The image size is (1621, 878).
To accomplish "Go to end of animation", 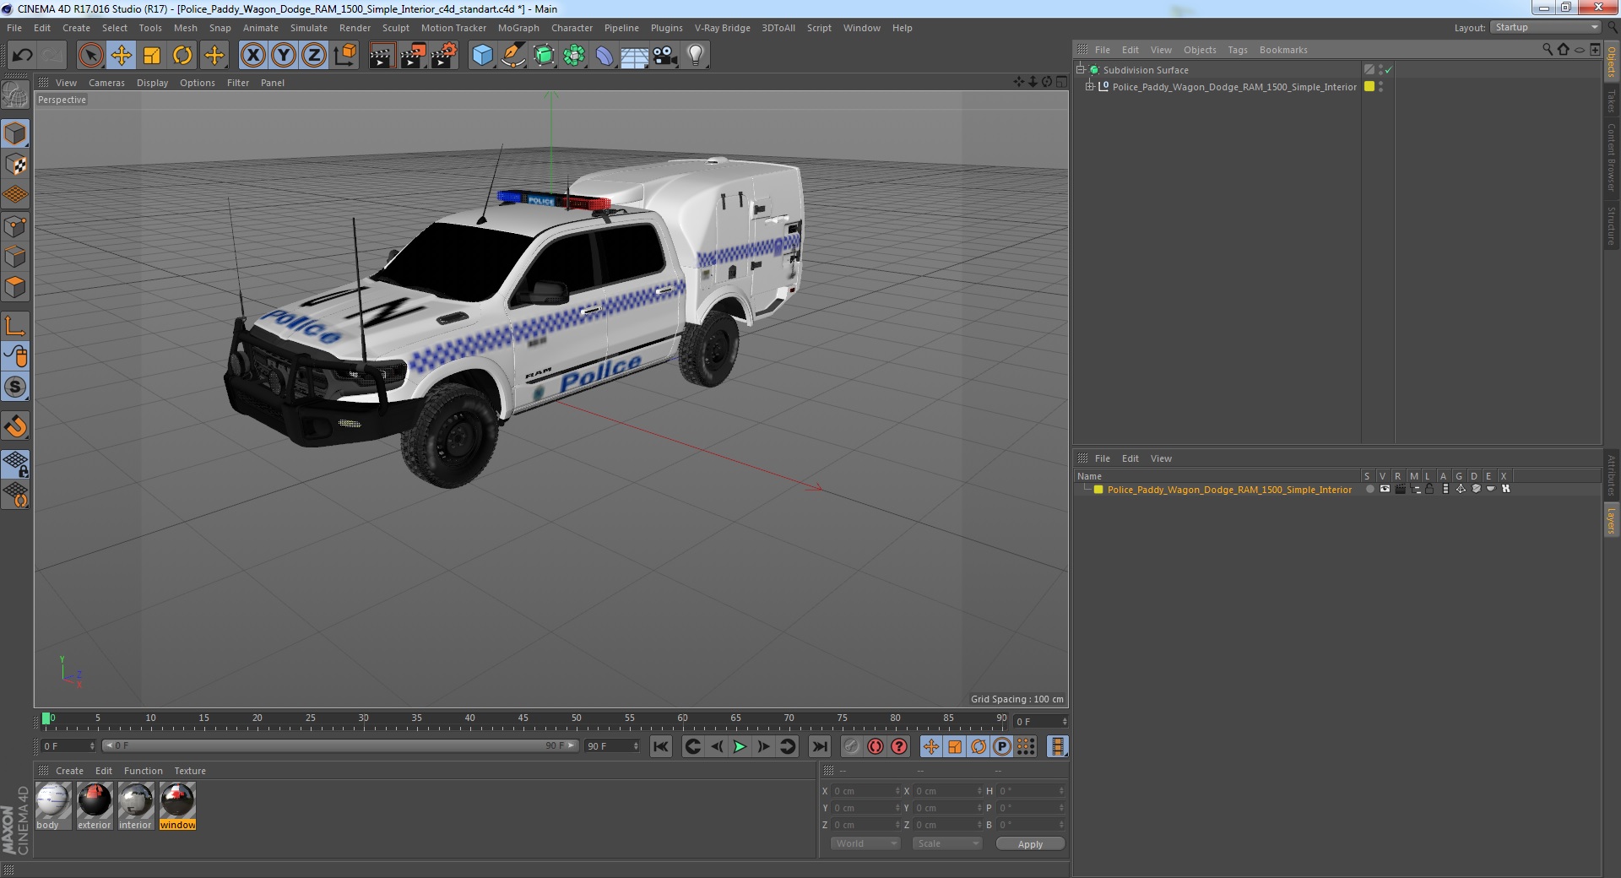I will tap(819, 746).
